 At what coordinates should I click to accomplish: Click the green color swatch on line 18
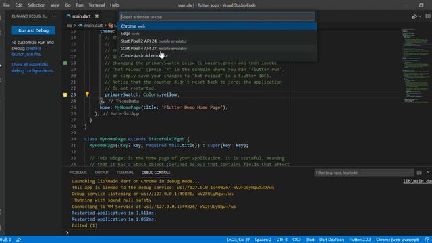pos(65,63)
